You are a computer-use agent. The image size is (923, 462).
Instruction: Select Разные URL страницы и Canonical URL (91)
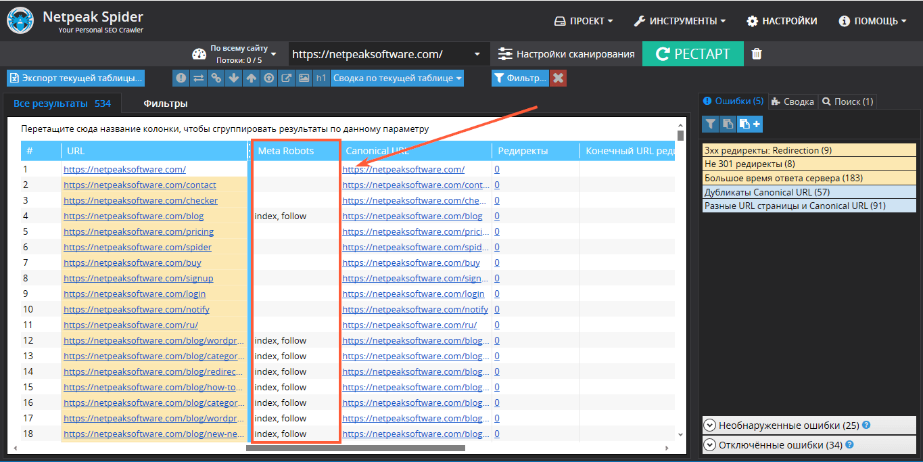[x=809, y=206]
